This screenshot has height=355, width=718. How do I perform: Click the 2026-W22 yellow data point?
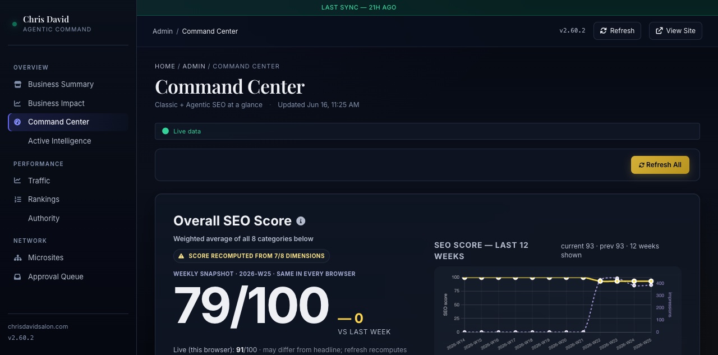600,282
